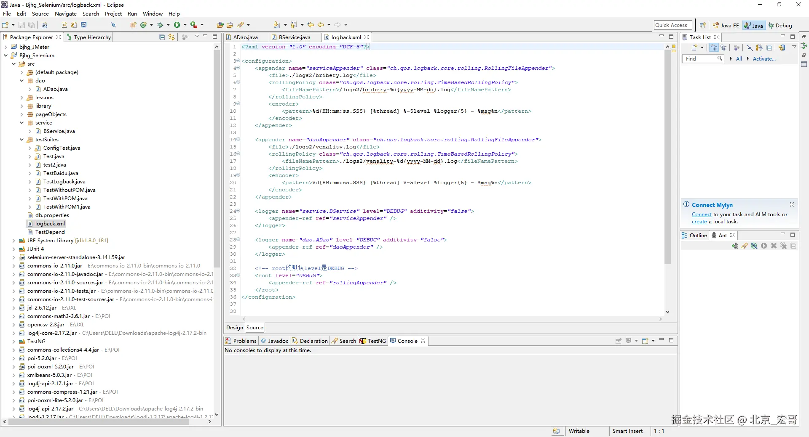Collapse the testSuites package node
Screen dimensions: 809x437
(22, 140)
